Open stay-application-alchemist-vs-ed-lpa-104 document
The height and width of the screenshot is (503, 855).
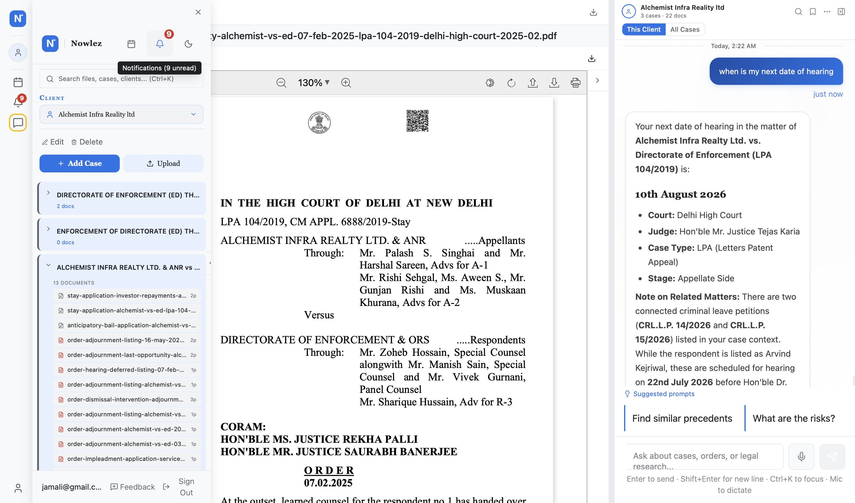click(x=127, y=310)
